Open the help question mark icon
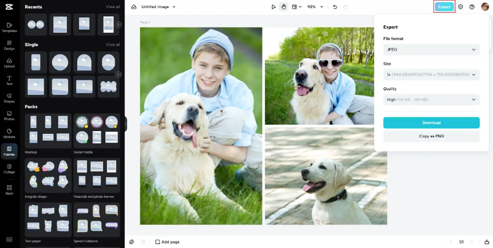 coord(472,7)
